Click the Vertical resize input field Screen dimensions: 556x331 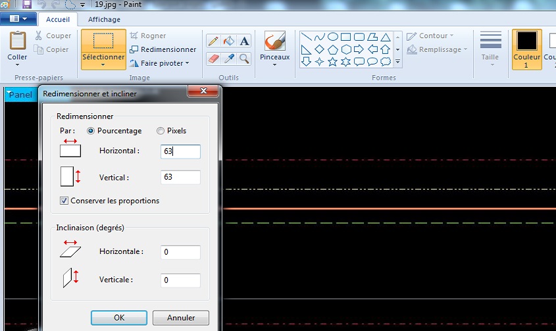(x=180, y=178)
